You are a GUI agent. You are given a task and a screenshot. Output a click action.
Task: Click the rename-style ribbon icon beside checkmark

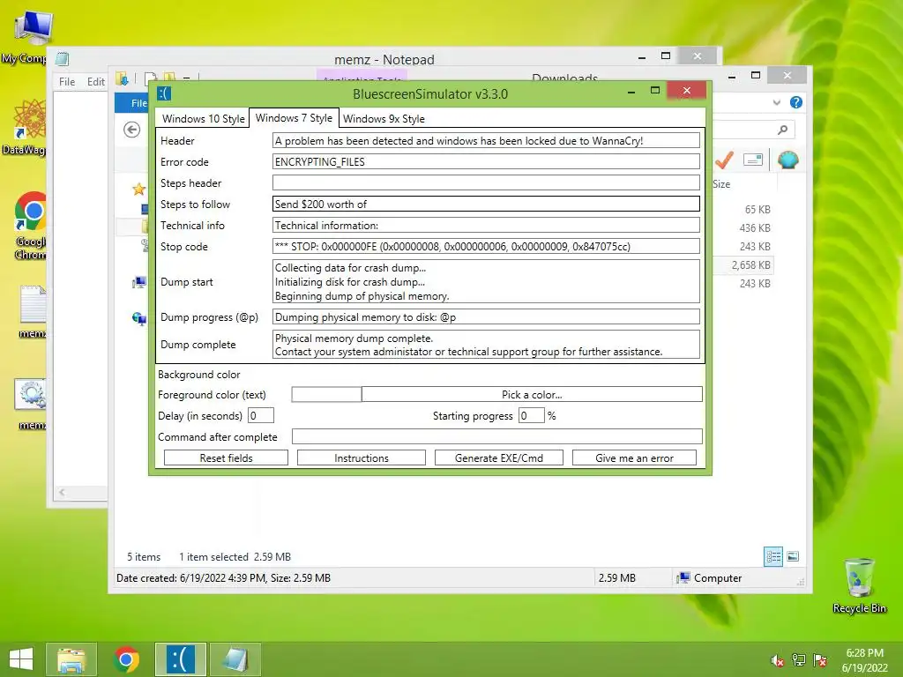[753, 160]
